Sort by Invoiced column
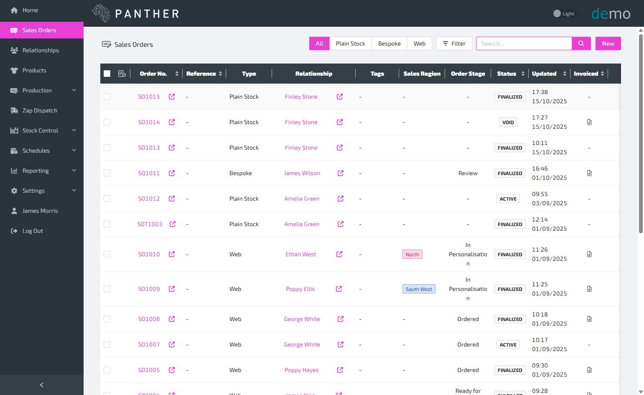 point(602,74)
